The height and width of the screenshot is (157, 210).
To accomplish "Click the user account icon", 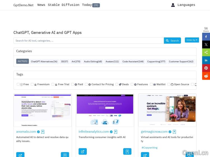I will (173, 5).
